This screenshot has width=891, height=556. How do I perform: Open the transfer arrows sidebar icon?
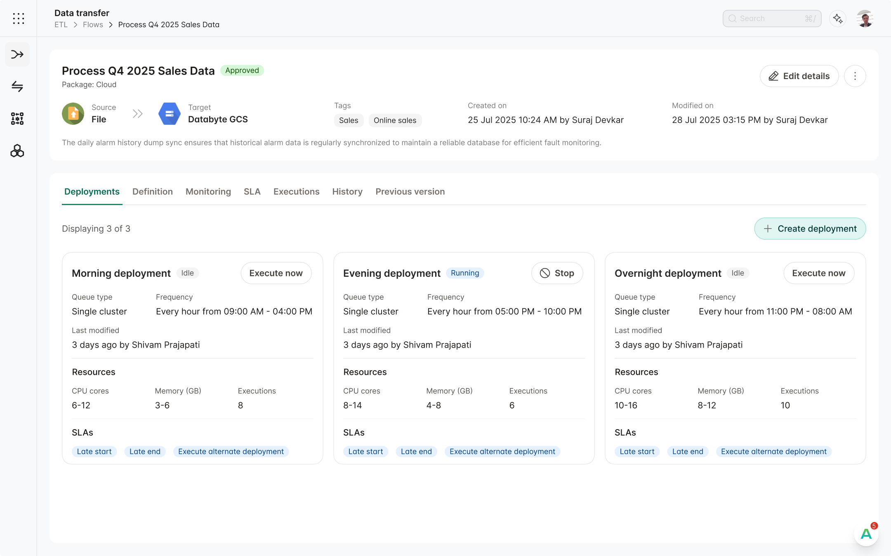coord(17,86)
